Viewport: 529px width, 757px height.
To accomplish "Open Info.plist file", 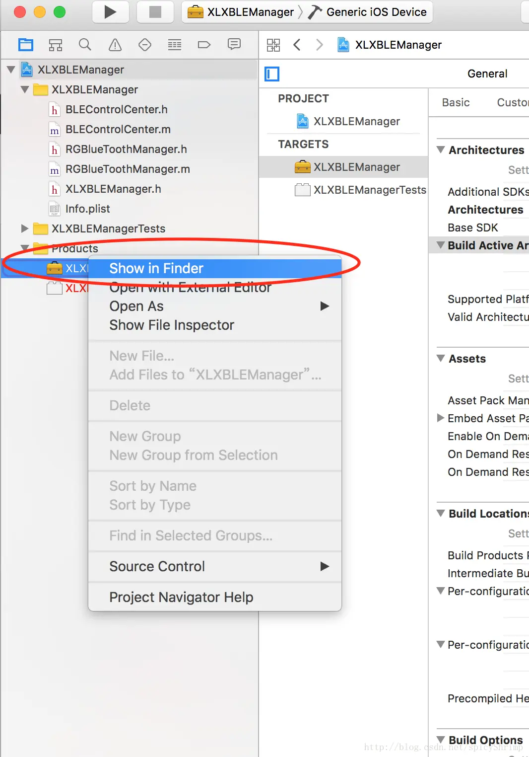I will [87, 209].
